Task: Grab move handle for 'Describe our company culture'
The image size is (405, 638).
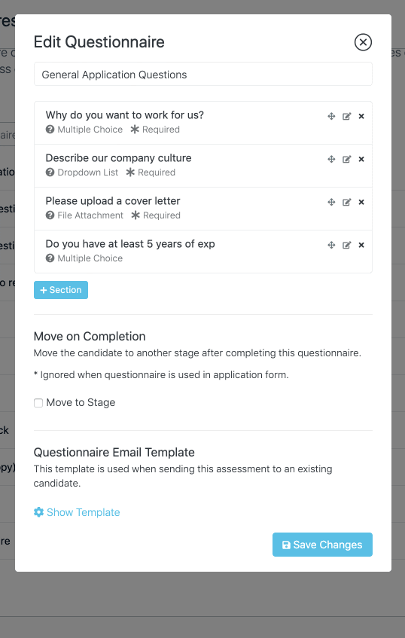Action: pos(331,159)
